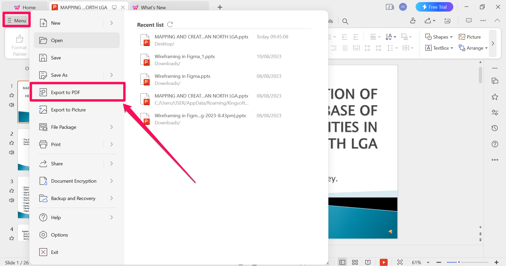Toggle the favorite star on slide 3
This screenshot has height=266, width=506.
pos(11,191)
